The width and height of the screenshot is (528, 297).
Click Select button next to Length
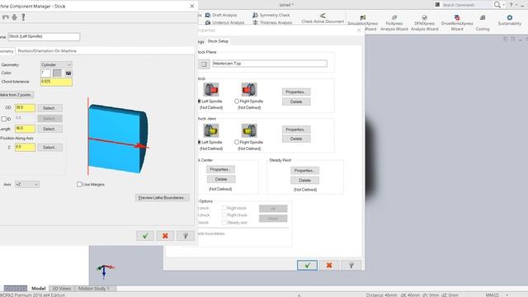pyautogui.click(x=49, y=129)
